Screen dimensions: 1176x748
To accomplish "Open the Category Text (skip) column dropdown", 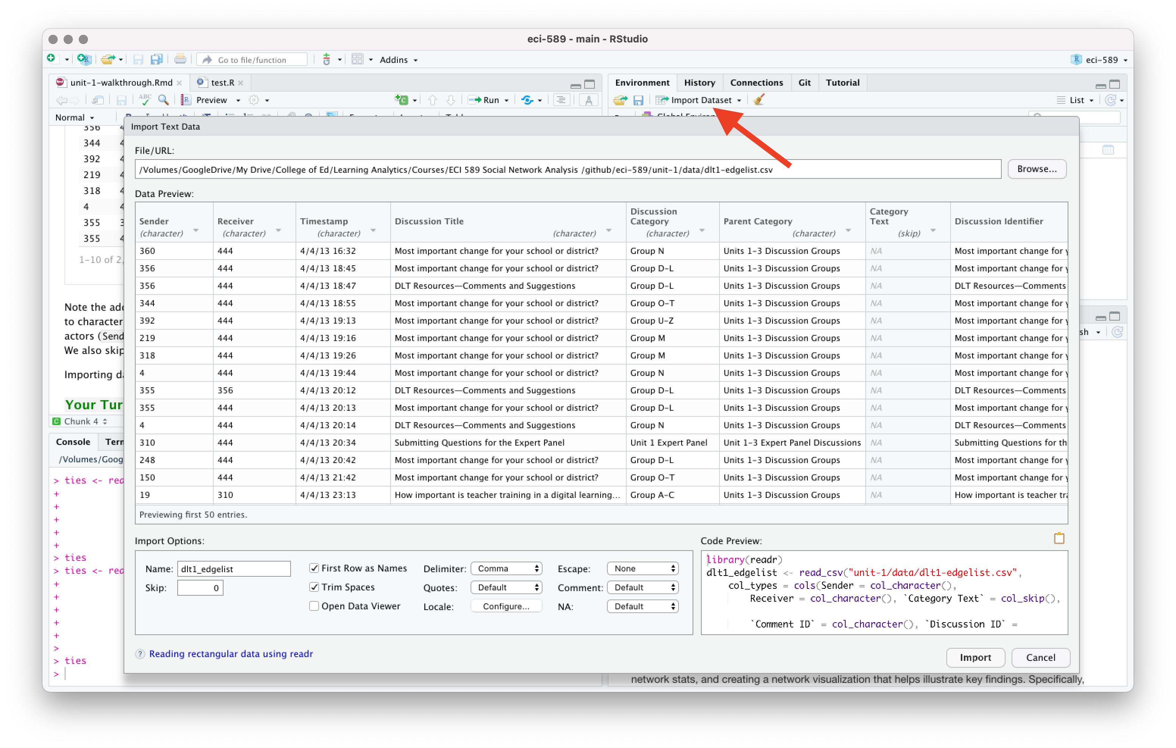I will pos(933,231).
